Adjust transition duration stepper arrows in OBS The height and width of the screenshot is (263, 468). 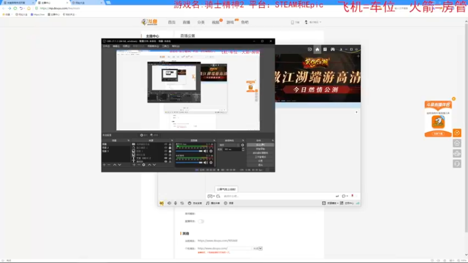[243, 149]
